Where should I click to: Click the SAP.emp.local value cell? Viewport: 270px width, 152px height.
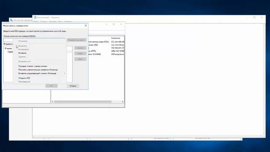coord(117,54)
